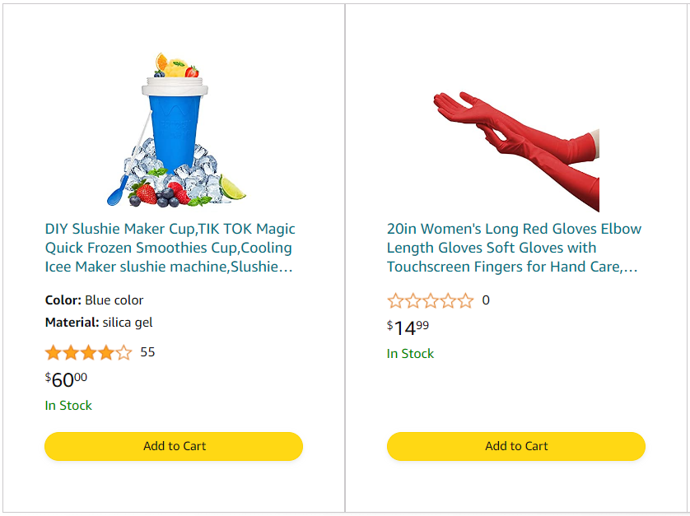Screen dimensions: 690x516
Task: Click In Stock under the $14.99 price
Action: click(x=410, y=353)
